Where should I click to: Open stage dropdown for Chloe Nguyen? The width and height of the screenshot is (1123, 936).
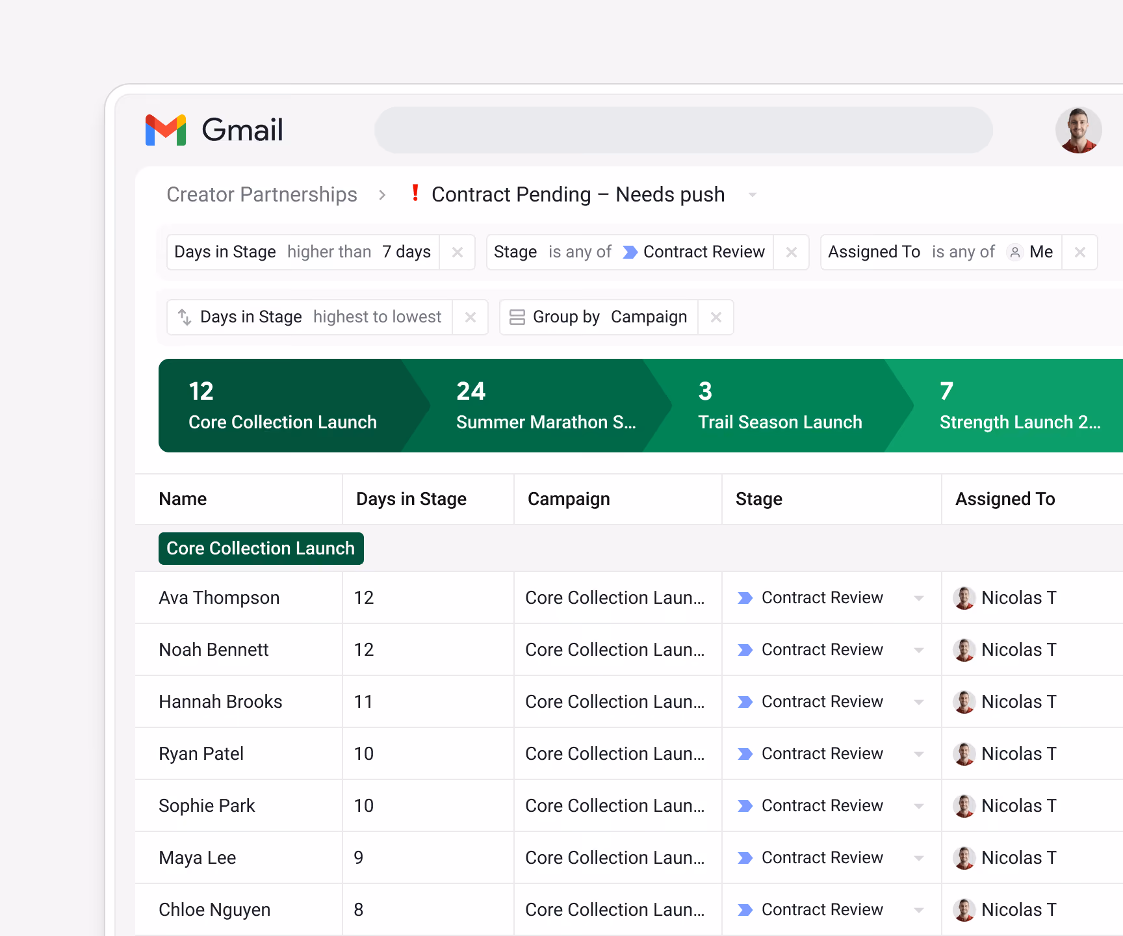[918, 910]
